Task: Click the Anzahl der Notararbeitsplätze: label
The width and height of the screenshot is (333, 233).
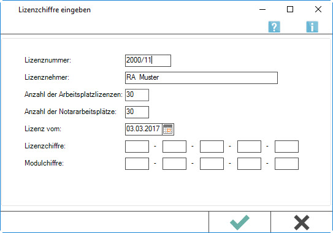Action: (71, 112)
